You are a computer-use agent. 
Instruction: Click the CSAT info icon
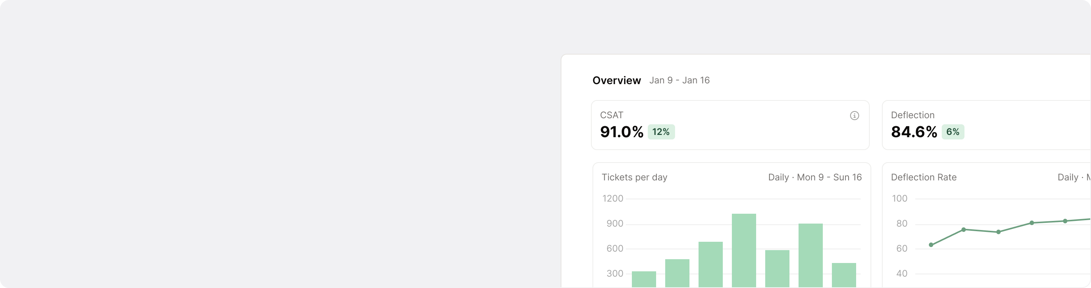[x=854, y=116]
